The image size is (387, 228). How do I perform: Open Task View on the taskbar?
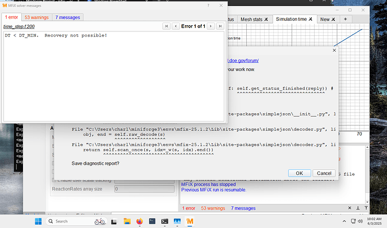pyautogui.click(x=114, y=221)
